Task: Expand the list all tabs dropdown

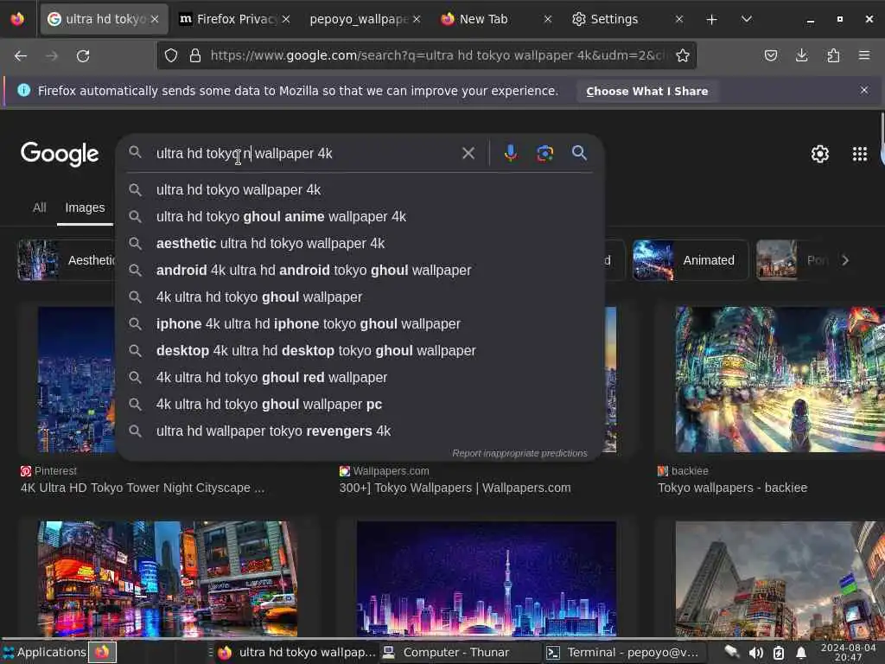Action: point(746,19)
